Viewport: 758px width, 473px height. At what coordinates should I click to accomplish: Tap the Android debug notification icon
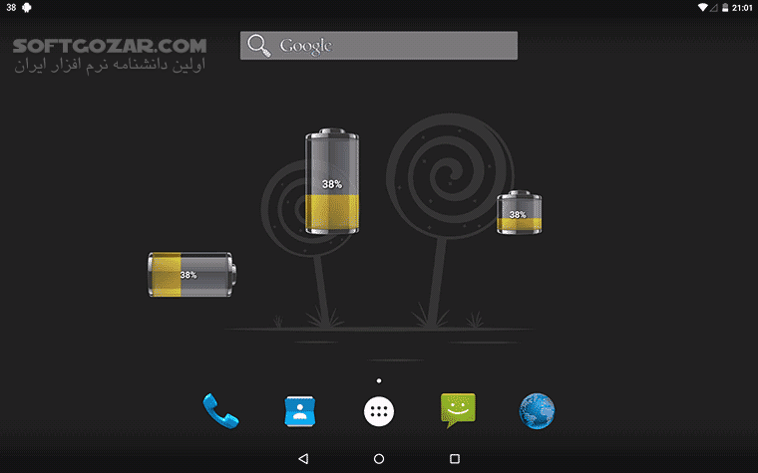[27, 8]
